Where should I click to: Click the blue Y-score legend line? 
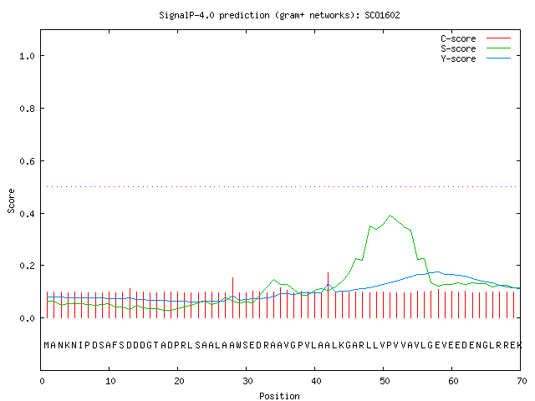coord(498,58)
